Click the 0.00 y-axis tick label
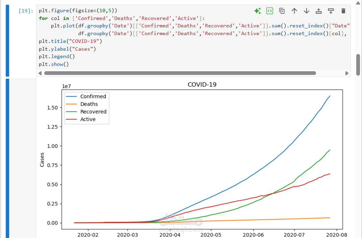The image size is (362, 238). tap(52, 223)
